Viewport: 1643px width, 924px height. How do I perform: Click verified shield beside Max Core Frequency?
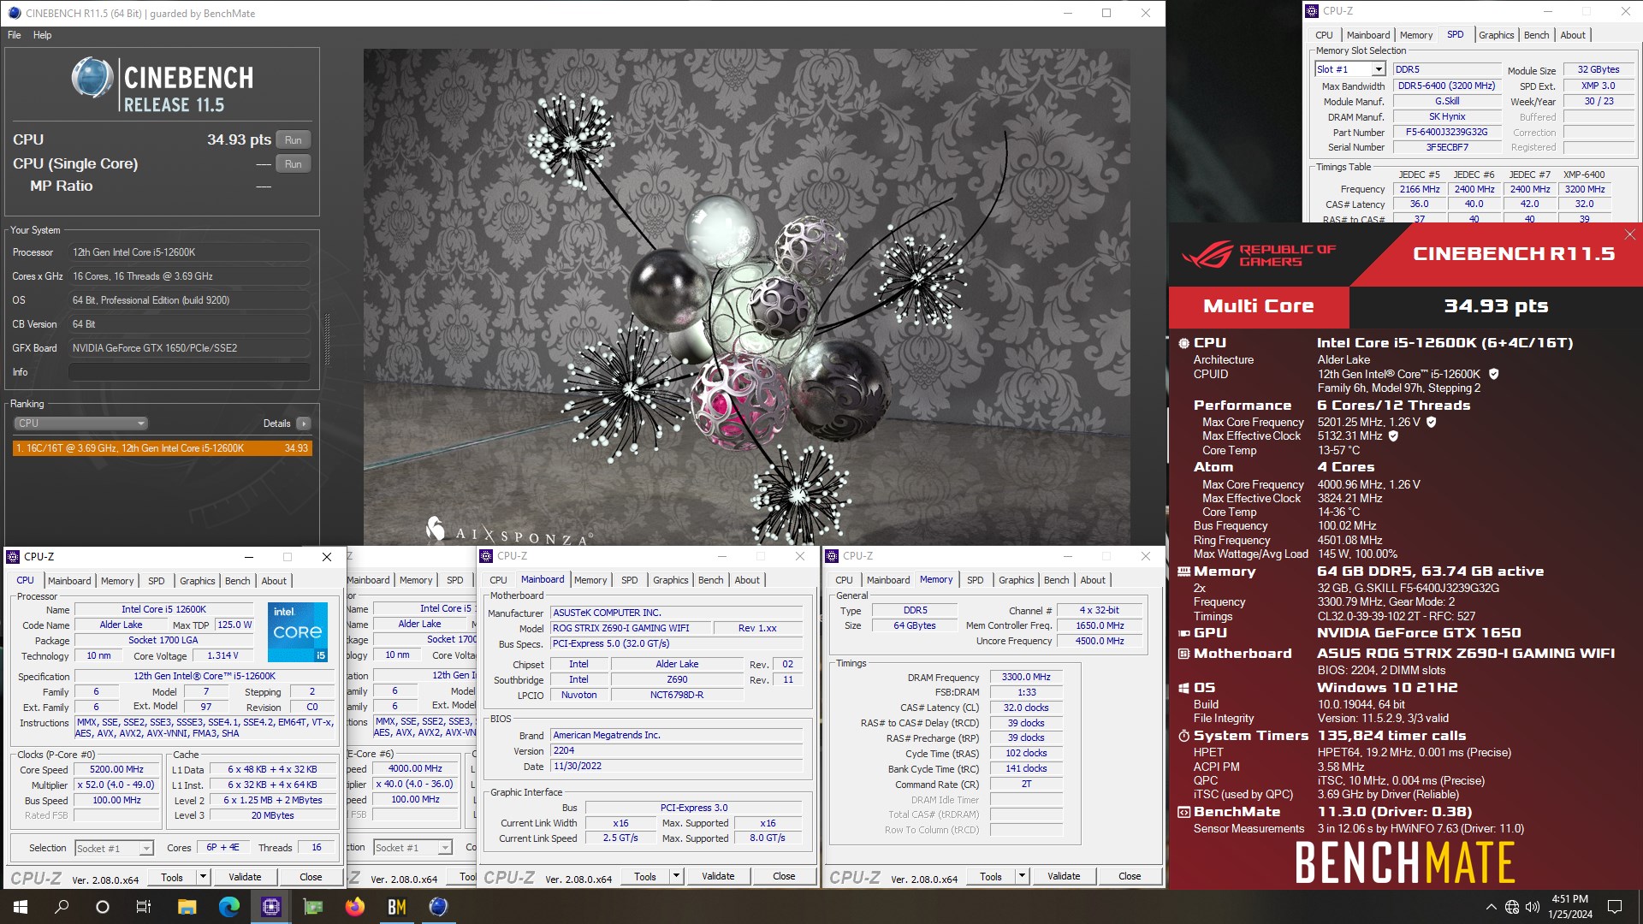(1431, 422)
